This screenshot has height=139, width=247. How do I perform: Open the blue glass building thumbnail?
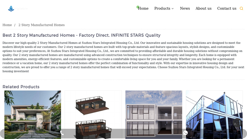214,115
